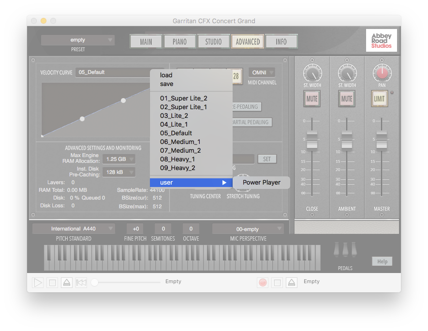Open the OMNI MIDI channel dropdown
The height and width of the screenshot is (331, 428).
point(262,72)
